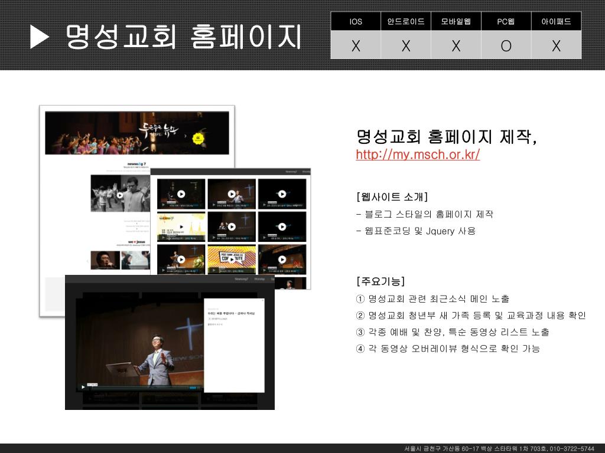Select the 모바일웹 column header
The height and width of the screenshot is (453, 605).
coord(456,22)
